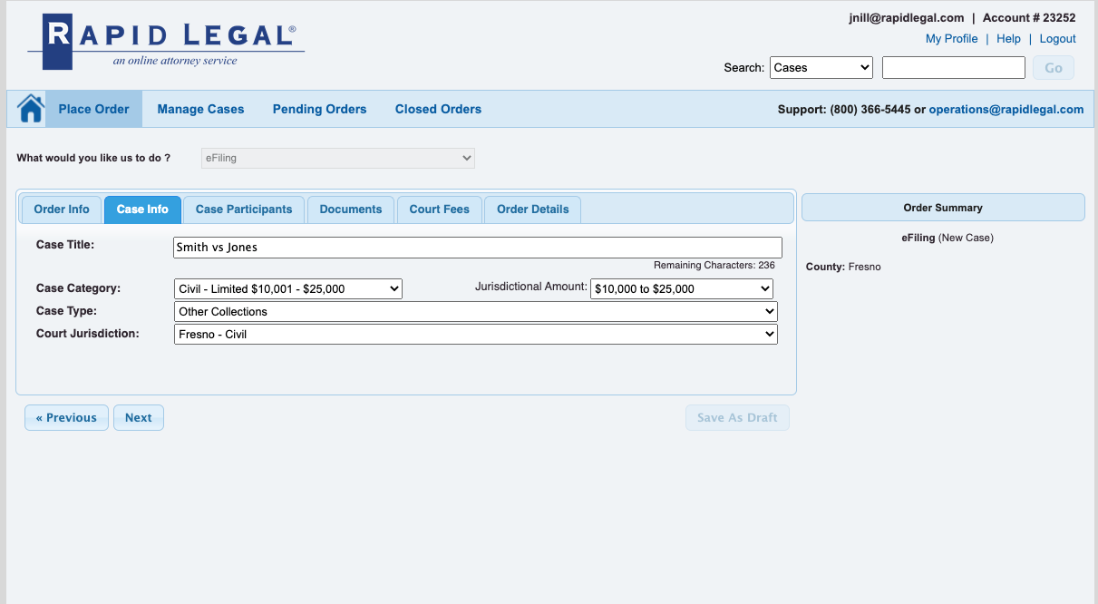This screenshot has width=1098, height=604.
Task: Open the Documents tab
Action: pyautogui.click(x=351, y=209)
